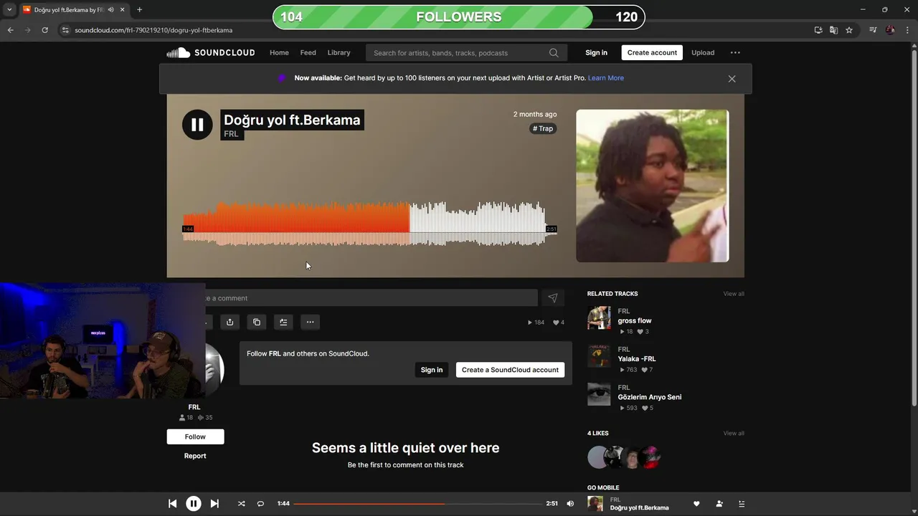View all related tracks
This screenshot has width=918, height=516.
pyautogui.click(x=734, y=294)
